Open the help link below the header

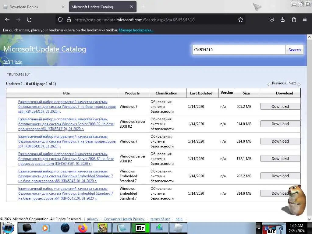coord(19,62)
